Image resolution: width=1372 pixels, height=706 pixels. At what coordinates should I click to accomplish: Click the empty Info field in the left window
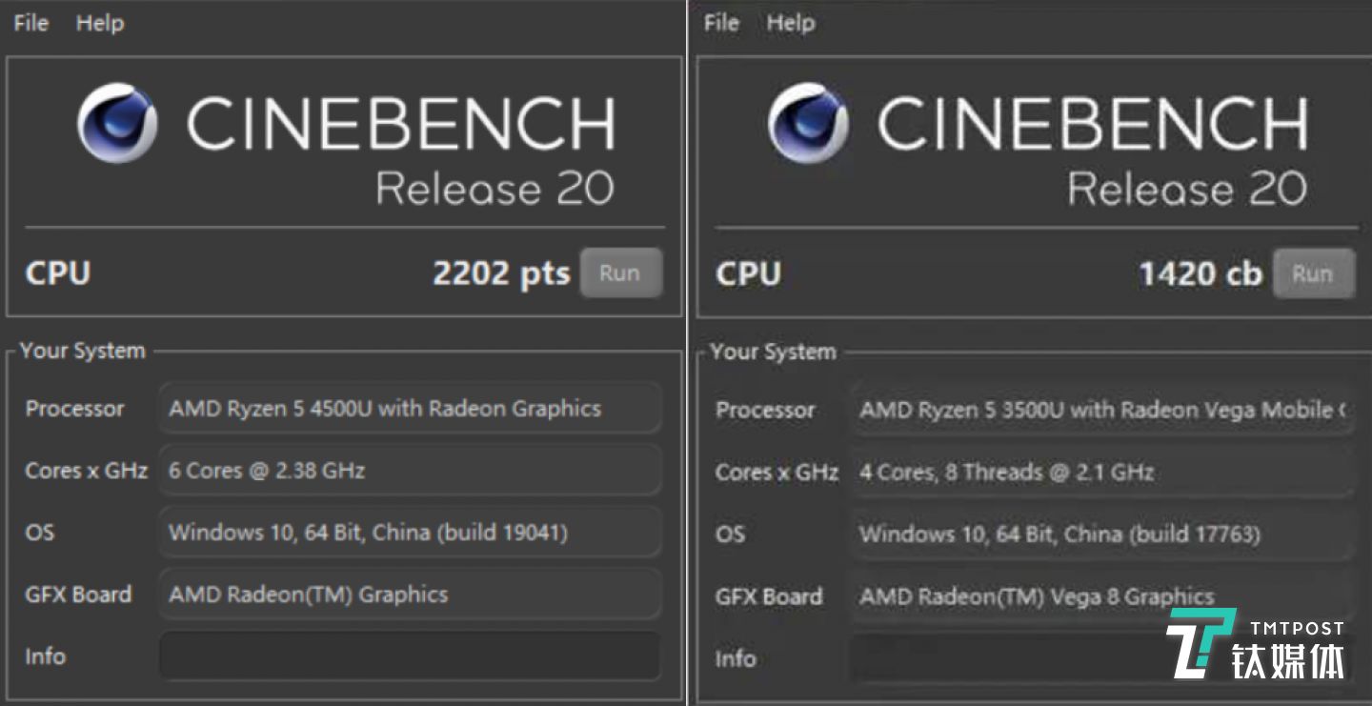pos(410,656)
